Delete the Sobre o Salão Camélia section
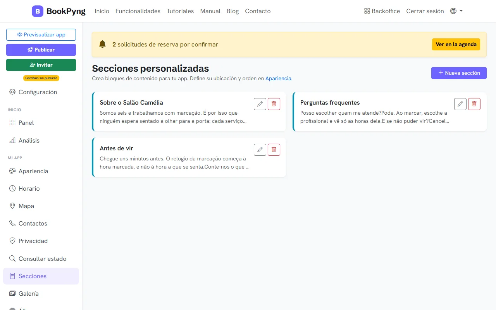The height and width of the screenshot is (310, 496). coord(274,104)
